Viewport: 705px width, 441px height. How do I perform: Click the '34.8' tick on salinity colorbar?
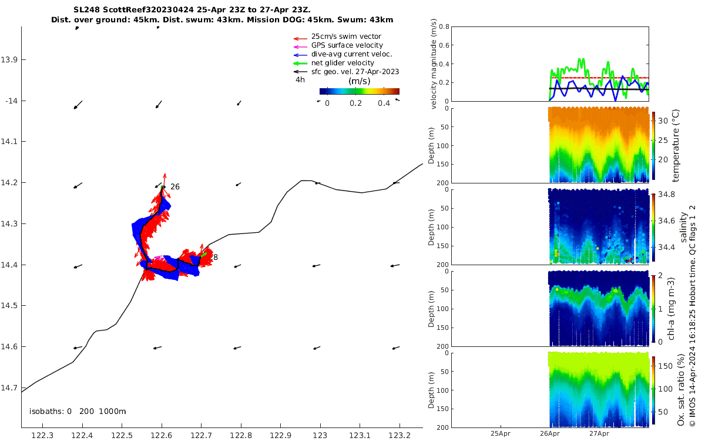(666, 195)
